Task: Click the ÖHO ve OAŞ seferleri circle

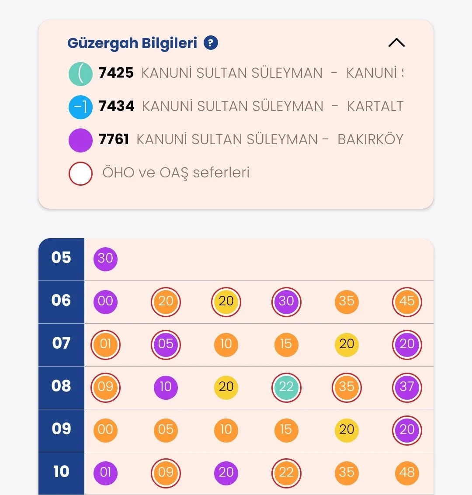Action: [x=80, y=173]
